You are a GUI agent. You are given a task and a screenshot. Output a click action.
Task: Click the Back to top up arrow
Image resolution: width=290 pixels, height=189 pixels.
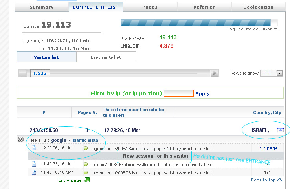pos(280,180)
